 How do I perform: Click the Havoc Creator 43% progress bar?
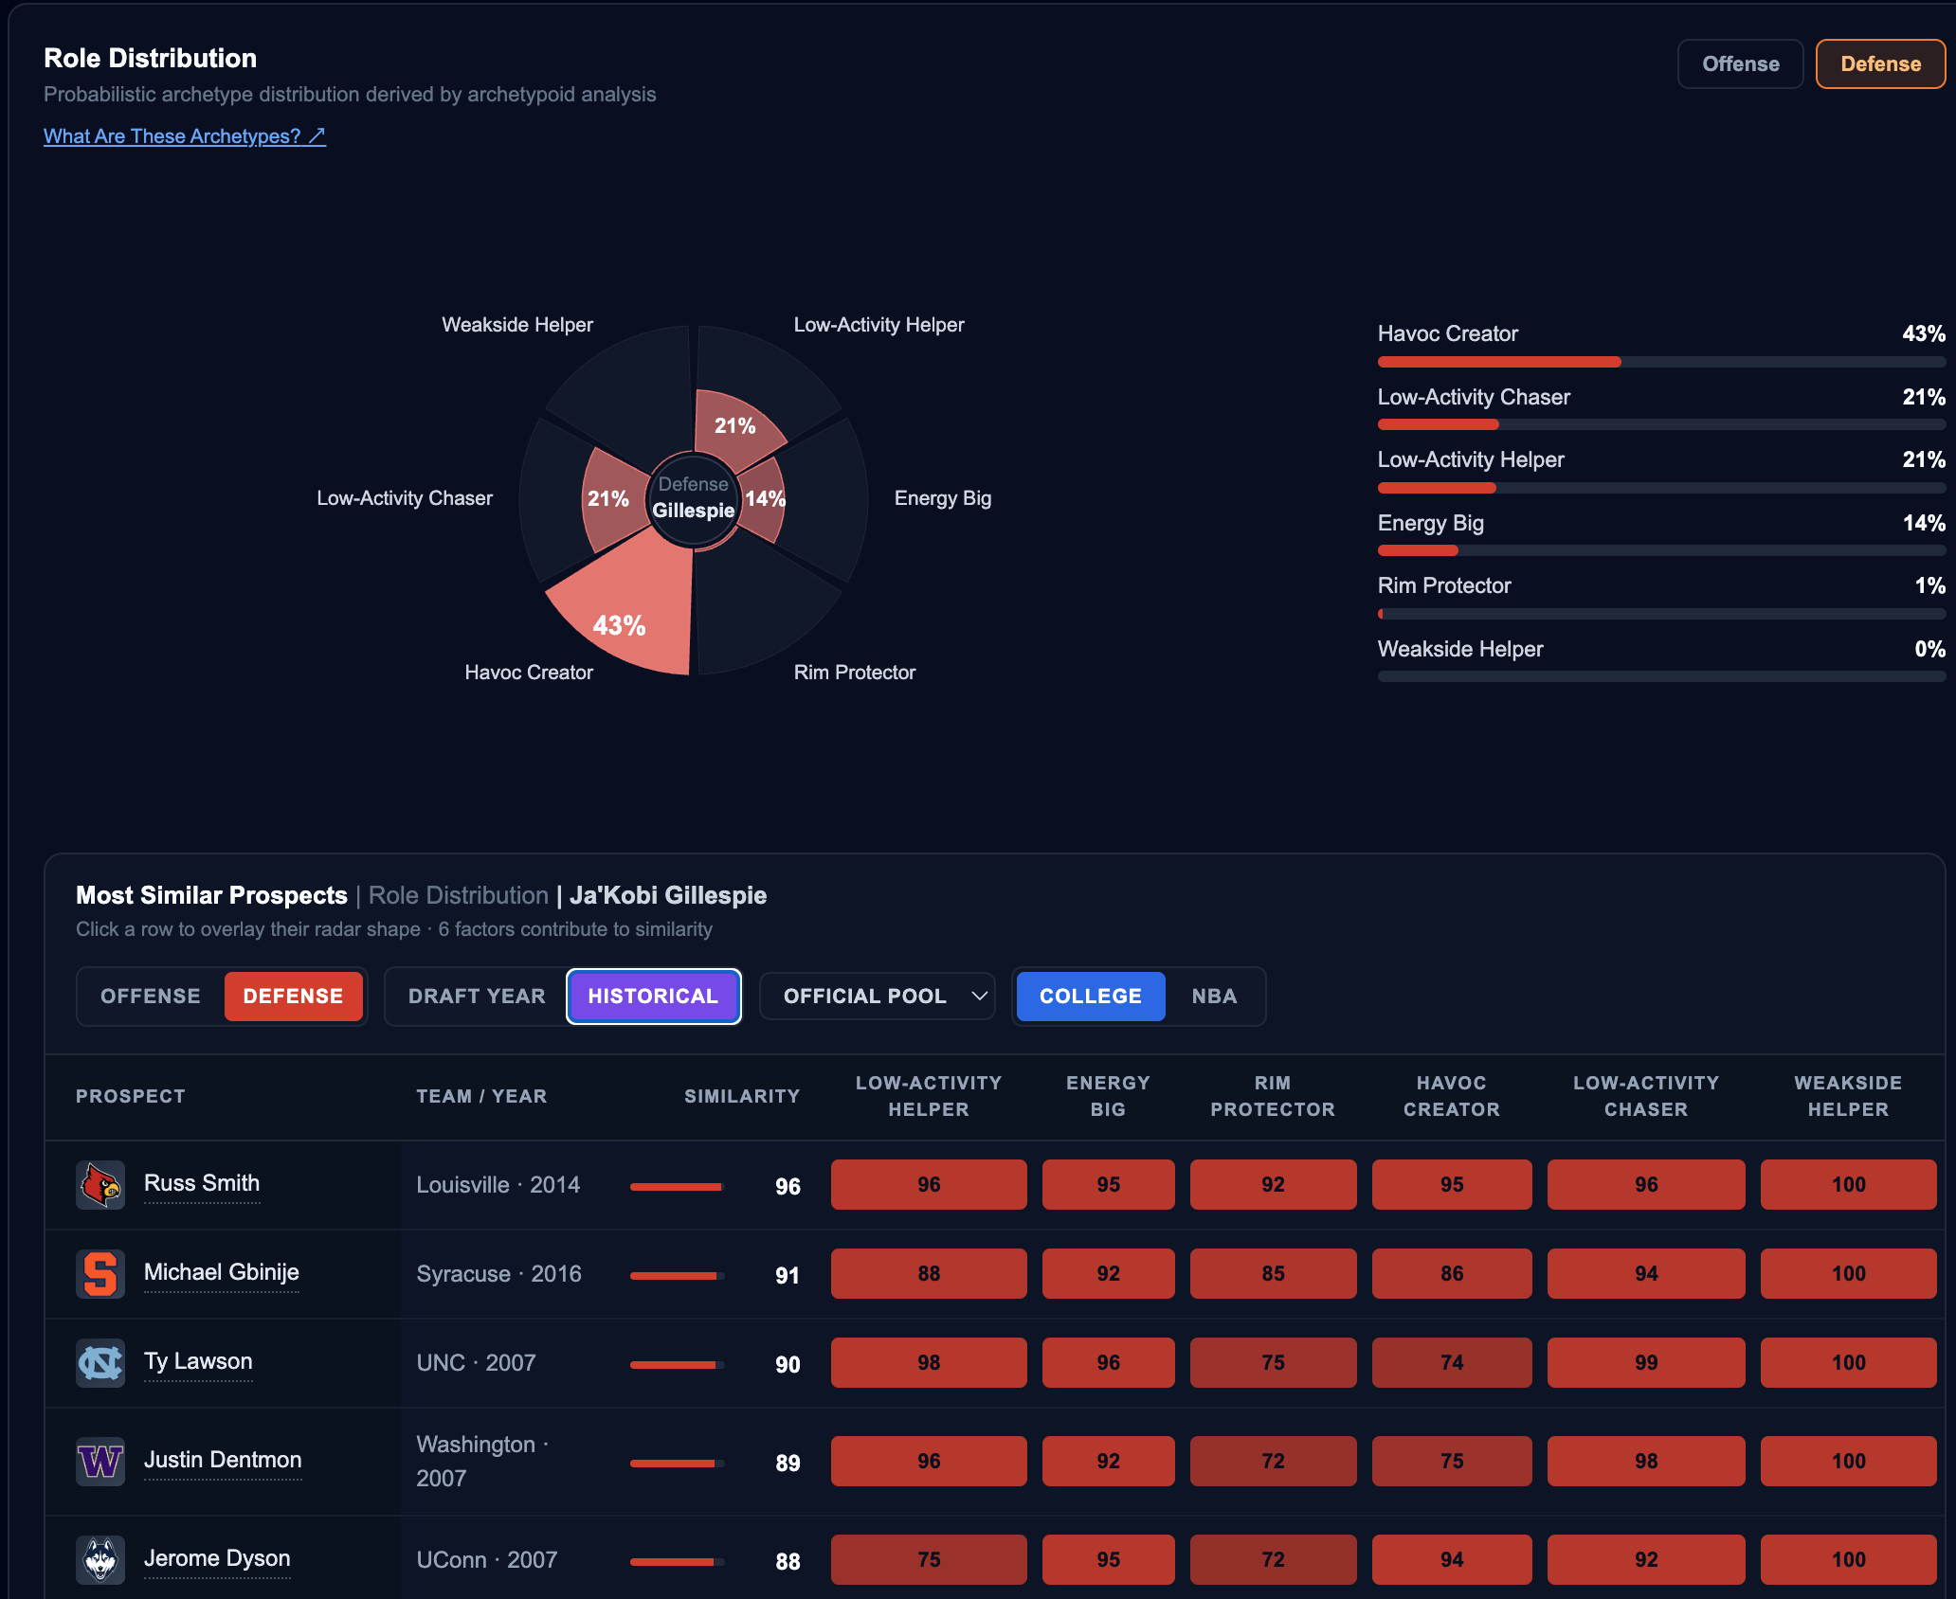point(1661,362)
